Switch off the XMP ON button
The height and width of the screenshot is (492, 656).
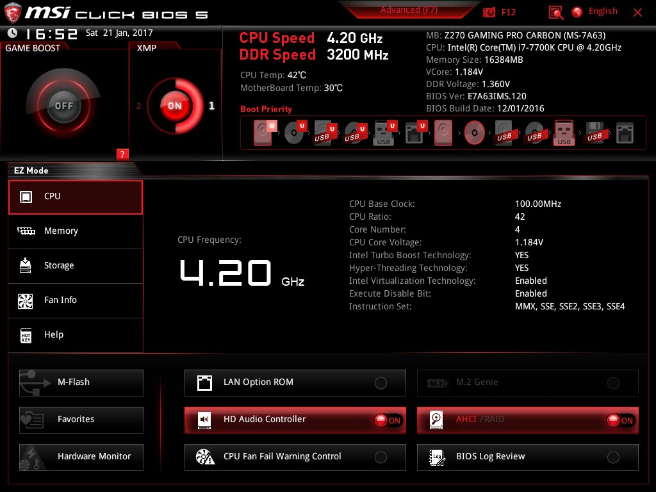[175, 106]
